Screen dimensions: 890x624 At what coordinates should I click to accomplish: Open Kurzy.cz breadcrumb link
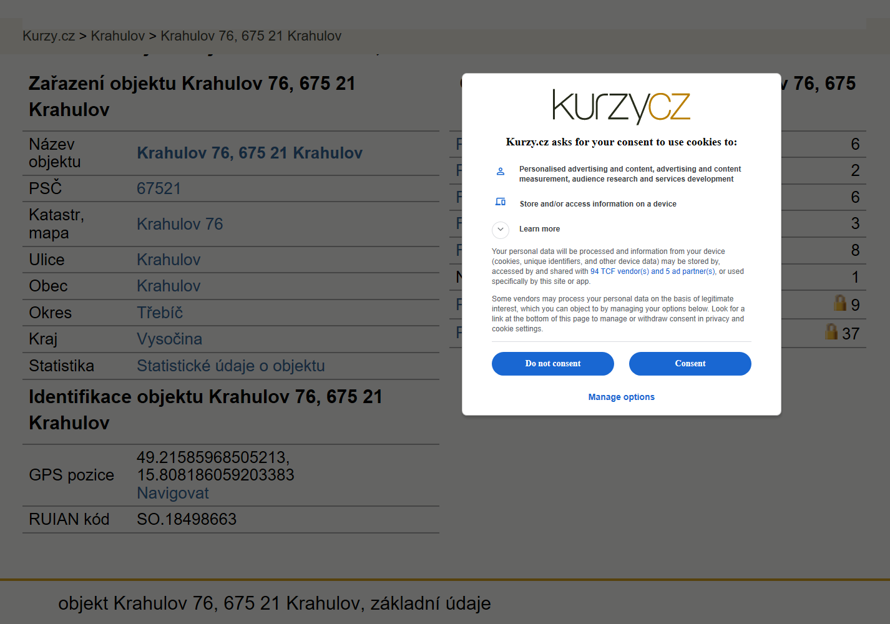49,36
